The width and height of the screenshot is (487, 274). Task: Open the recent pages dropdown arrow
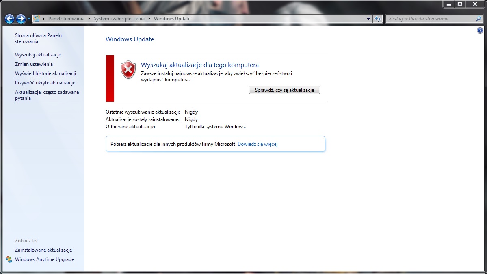pos(29,19)
